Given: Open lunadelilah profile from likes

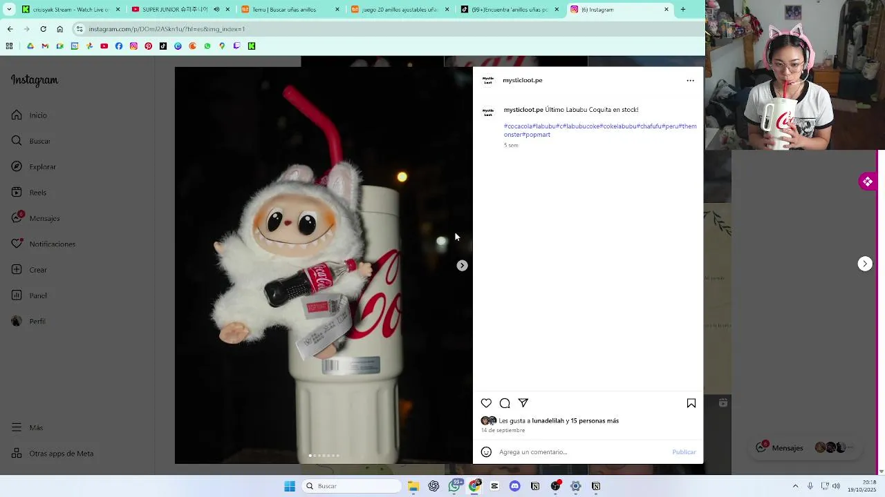Looking at the screenshot, I should (x=548, y=420).
